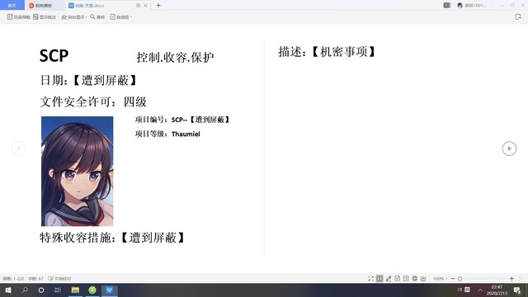528x297 pixels.
Task: Switch to outline view icon
Action: 406,279
